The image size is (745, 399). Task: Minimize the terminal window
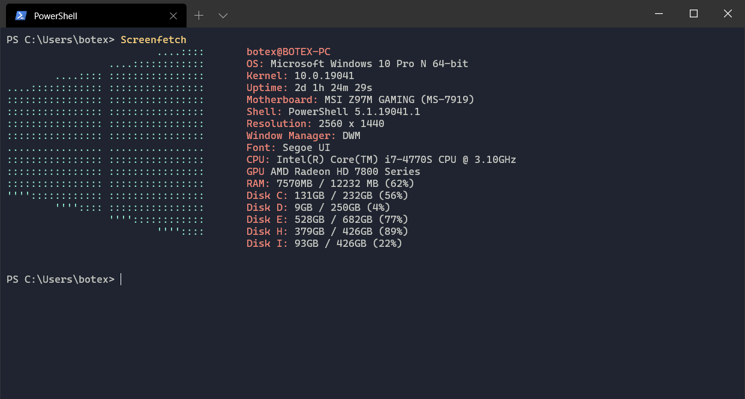[x=660, y=13]
